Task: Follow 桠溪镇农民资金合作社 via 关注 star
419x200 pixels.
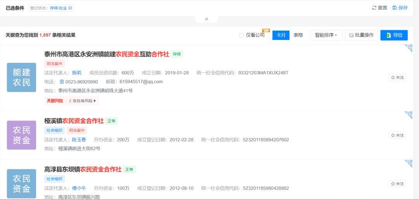Action: tap(397, 135)
